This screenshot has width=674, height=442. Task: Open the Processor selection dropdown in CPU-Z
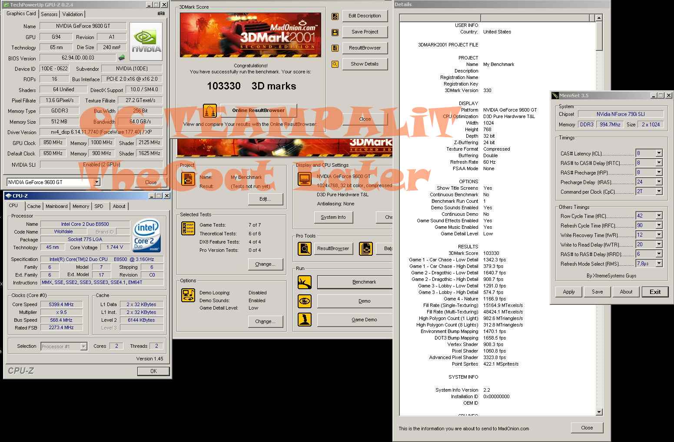tap(83, 346)
